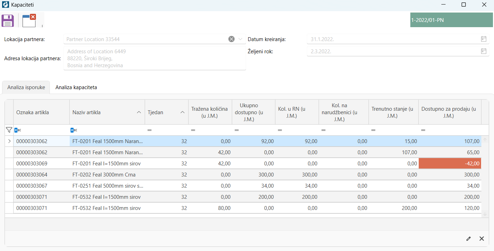This screenshot has height=251, width=494.
Task: Open the Oznaka artikla text filter operator icon
Action: (x=18, y=130)
